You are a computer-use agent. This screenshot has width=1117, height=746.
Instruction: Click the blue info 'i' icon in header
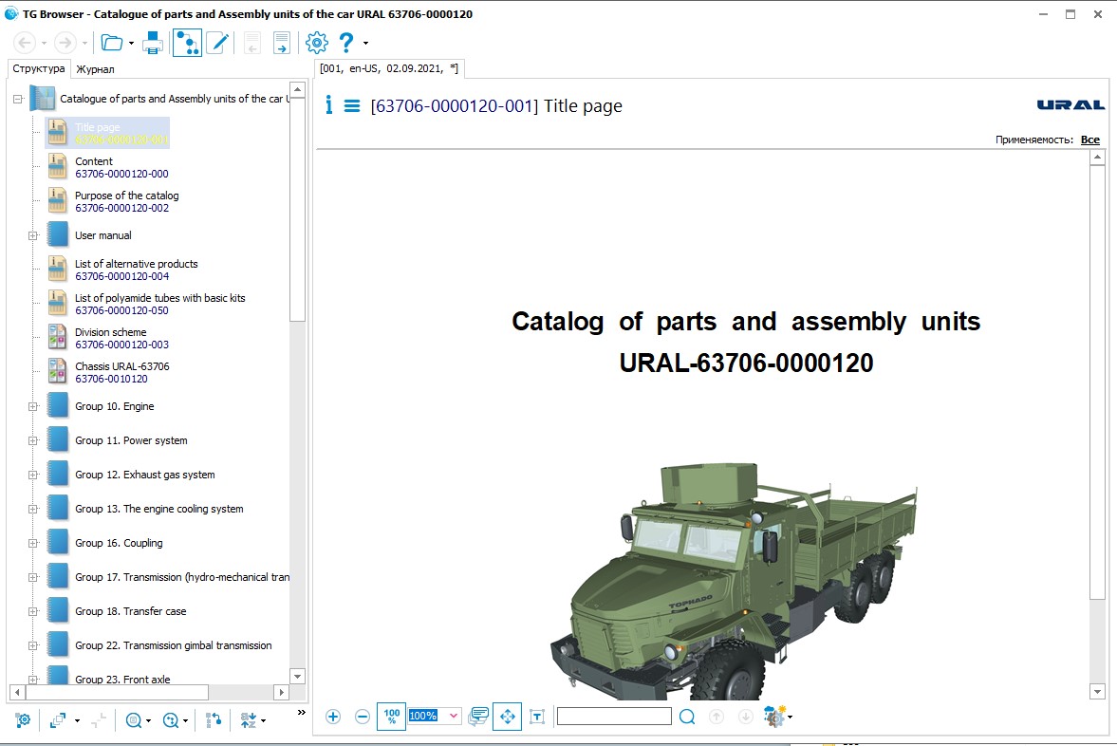pyautogui.click(x=328, y=105)
